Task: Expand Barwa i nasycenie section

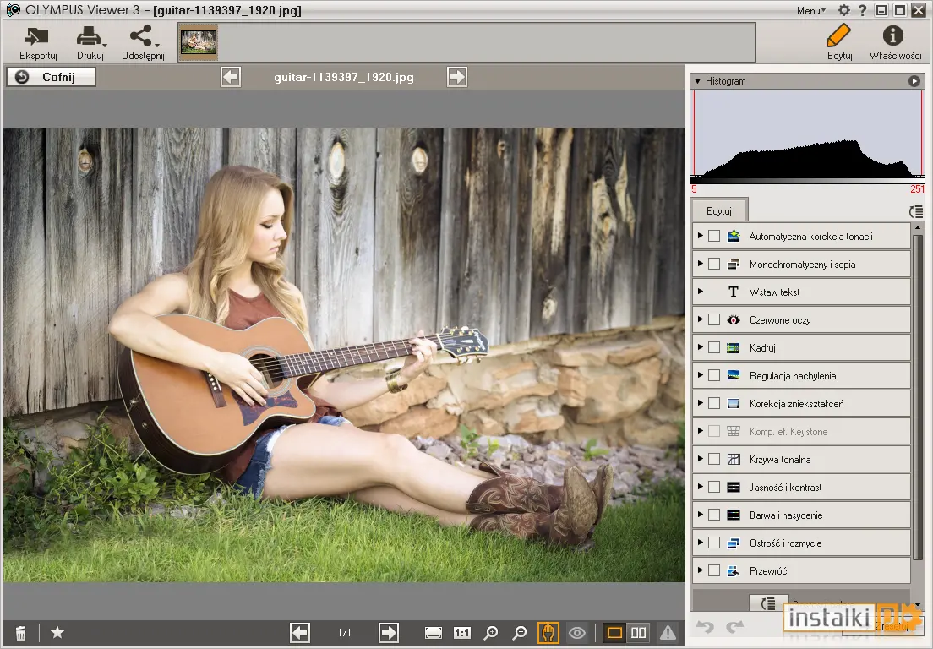Action: pos(701,515)
